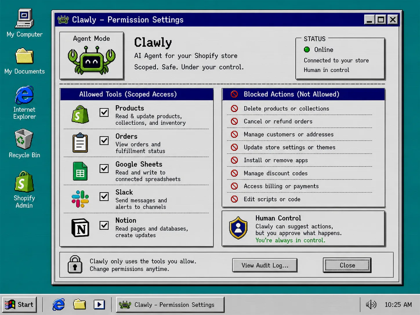Viewport: 420px width, 315px height.
Task: Click the "Human in control" status text
Action: (x=326, y=70)
